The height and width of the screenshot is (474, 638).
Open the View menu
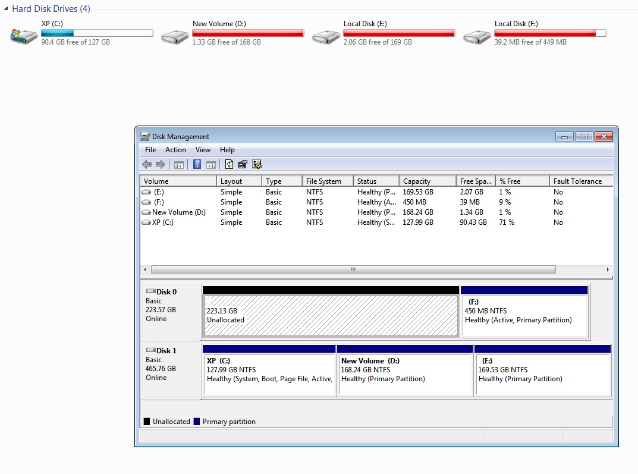pos(203,150)
